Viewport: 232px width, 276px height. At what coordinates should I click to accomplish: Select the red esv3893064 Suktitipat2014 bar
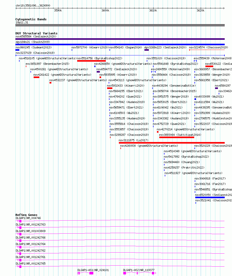[x=176, y=137]
